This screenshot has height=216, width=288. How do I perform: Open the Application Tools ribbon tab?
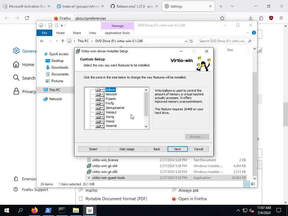point(117,33)
